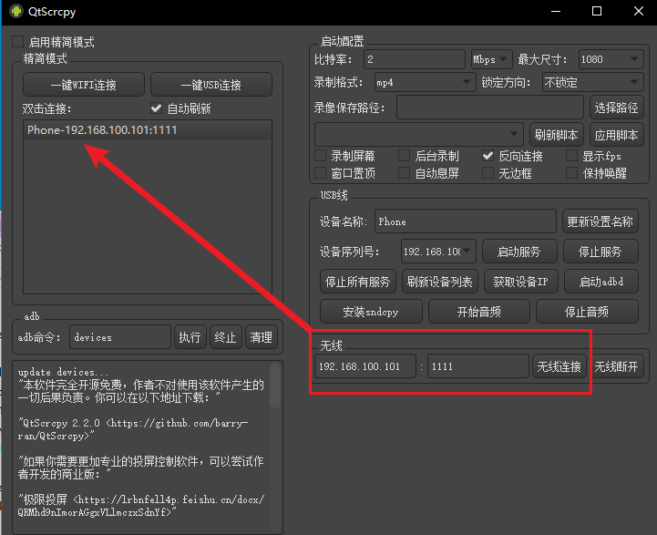Screen dimensions: 657x535
Task: Enable the 录制屏幕 checkbox
Action: [x=321, y=156]
